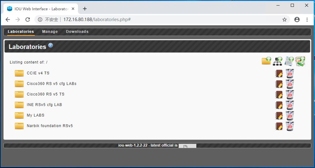Image resolution: width=315 pixels, height=168 pixels.
Task: Open a new browser tab
Action: pos(85,9)
